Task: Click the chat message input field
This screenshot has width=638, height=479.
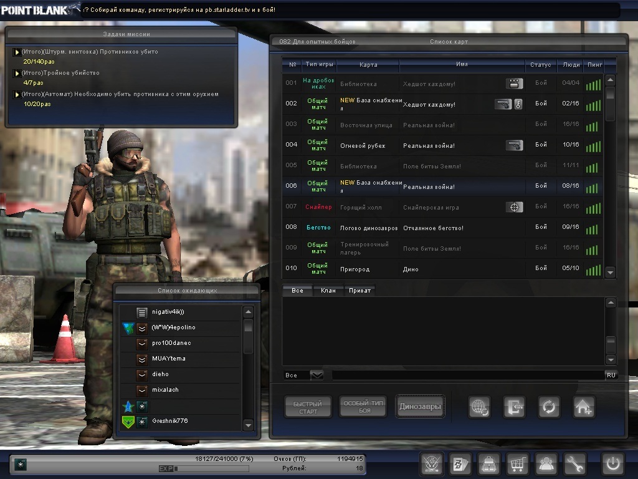Action: coord(467,375)
